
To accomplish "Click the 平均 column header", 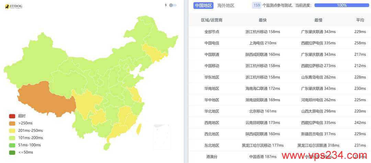I will point(360,20).
